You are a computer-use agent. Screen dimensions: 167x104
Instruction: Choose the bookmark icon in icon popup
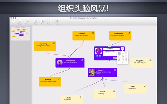click(126, 60)
